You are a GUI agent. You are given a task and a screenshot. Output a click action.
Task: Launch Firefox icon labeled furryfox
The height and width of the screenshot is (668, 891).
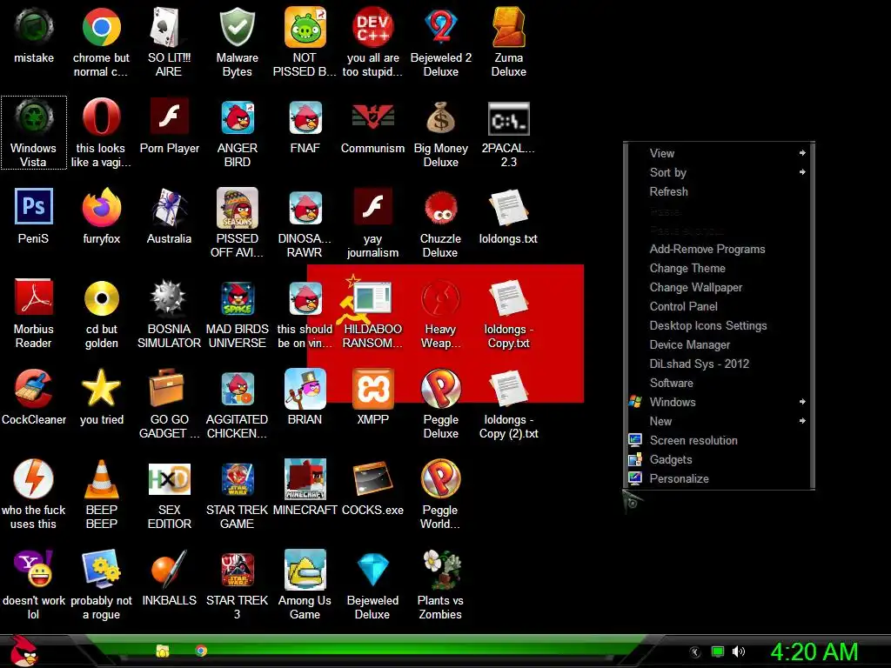(x=101, y=208)
